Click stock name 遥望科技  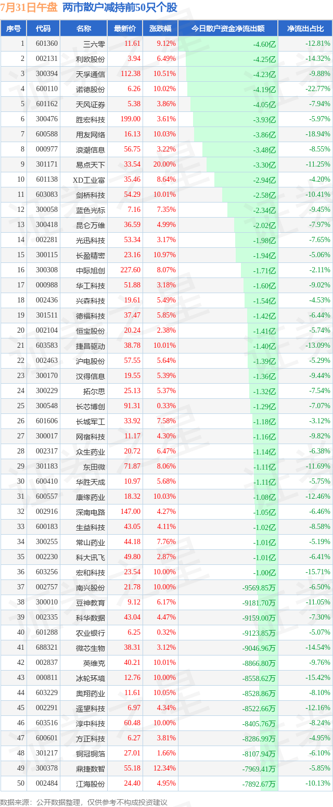point(91,708)
